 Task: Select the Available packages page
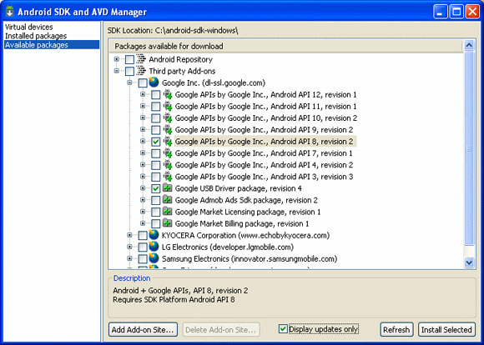click(52, 45)
